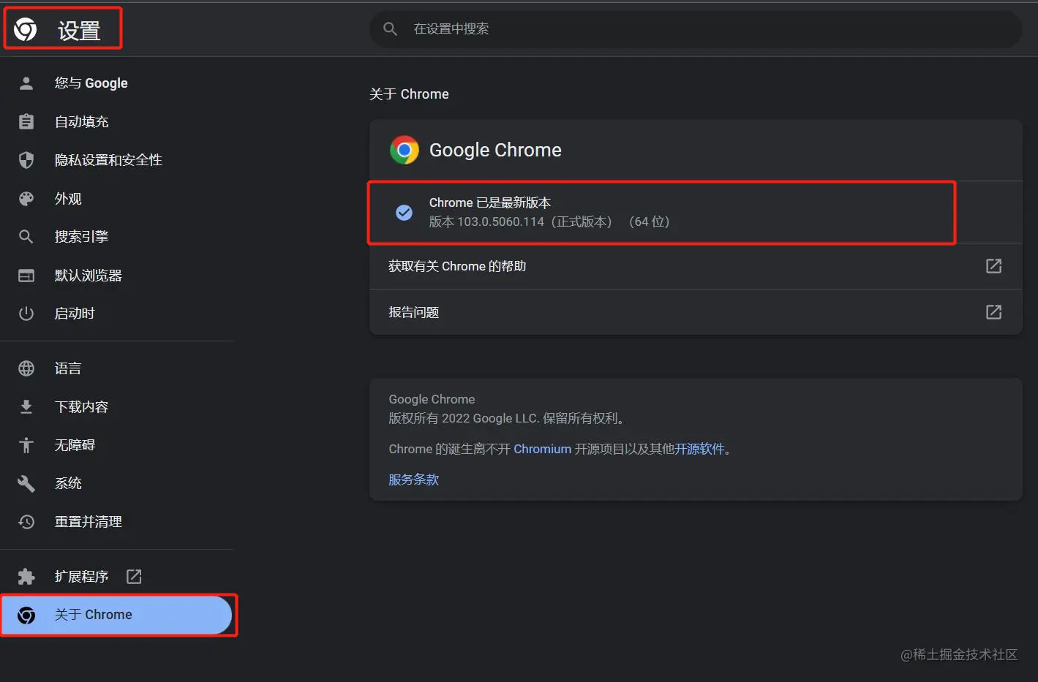Click the Chrome logo beside 设置 title
Image resolution: width=1038 pixels, height=682 pixels.
[26, 29]
